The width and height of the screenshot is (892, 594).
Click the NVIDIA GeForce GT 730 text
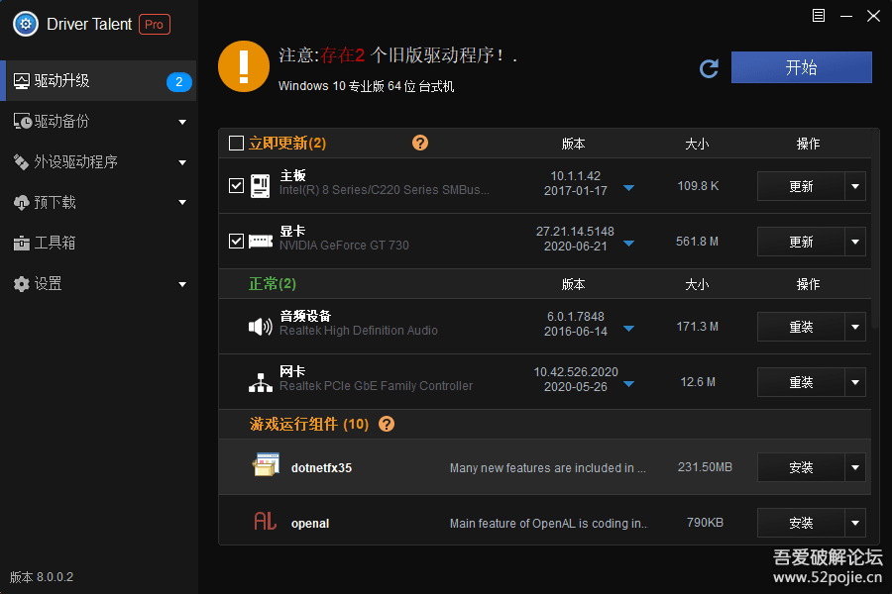(344, 246)
